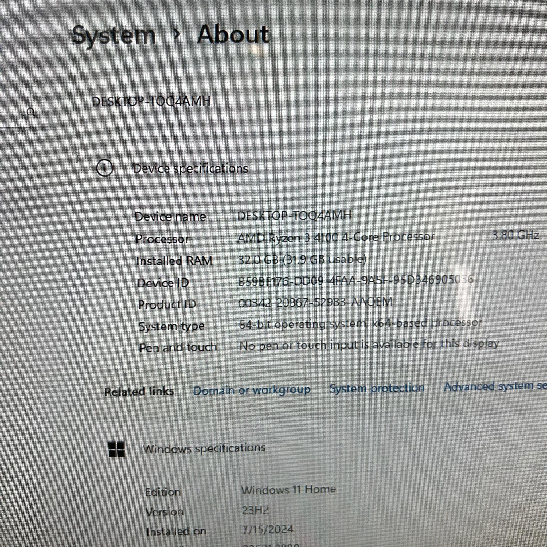Click the Product ID label
The height and width of the screenshot is (547, 547).
tap(167, 305)
